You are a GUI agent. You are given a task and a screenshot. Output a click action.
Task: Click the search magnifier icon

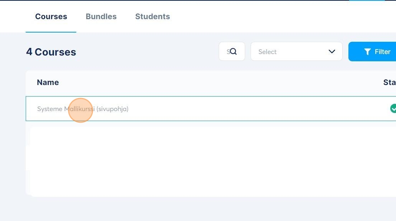pyautogui.click(x=233, y=52)
